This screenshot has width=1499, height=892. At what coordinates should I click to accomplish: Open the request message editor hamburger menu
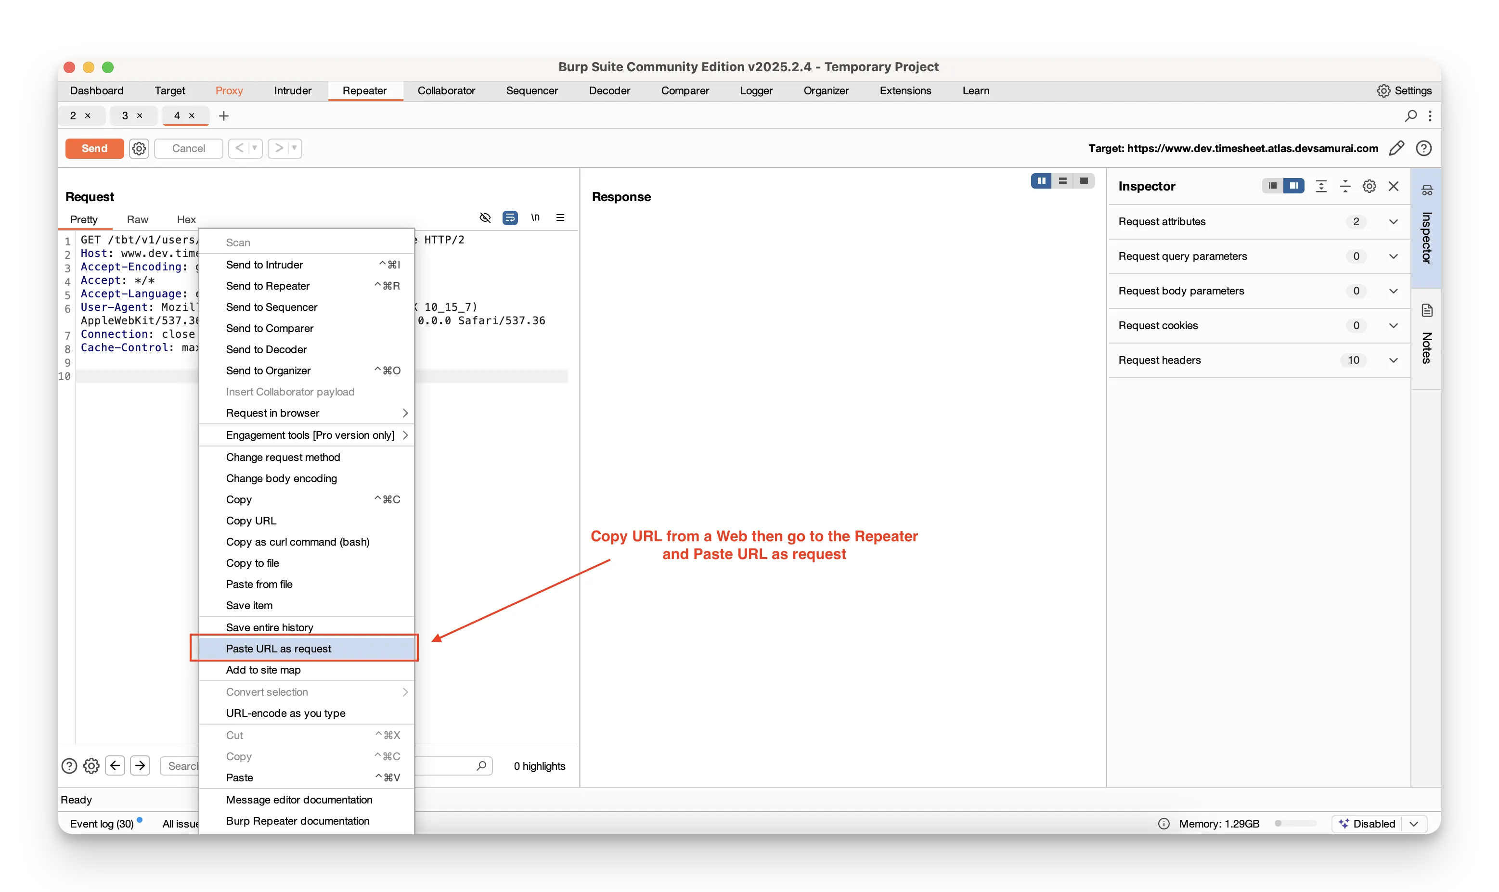coord(560,217)
